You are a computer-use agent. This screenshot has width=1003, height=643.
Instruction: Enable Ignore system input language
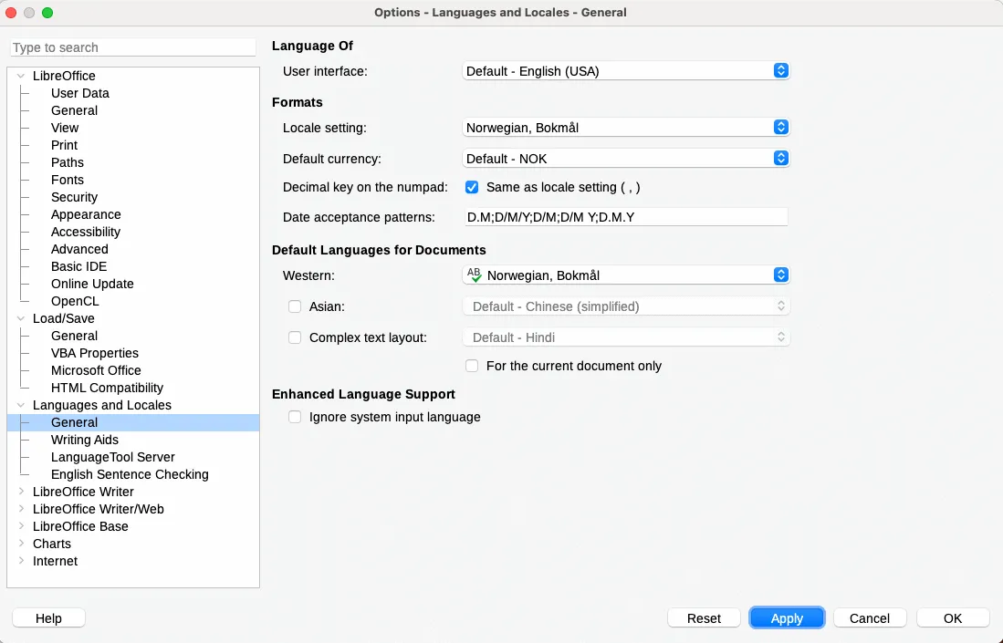[294, 418]
